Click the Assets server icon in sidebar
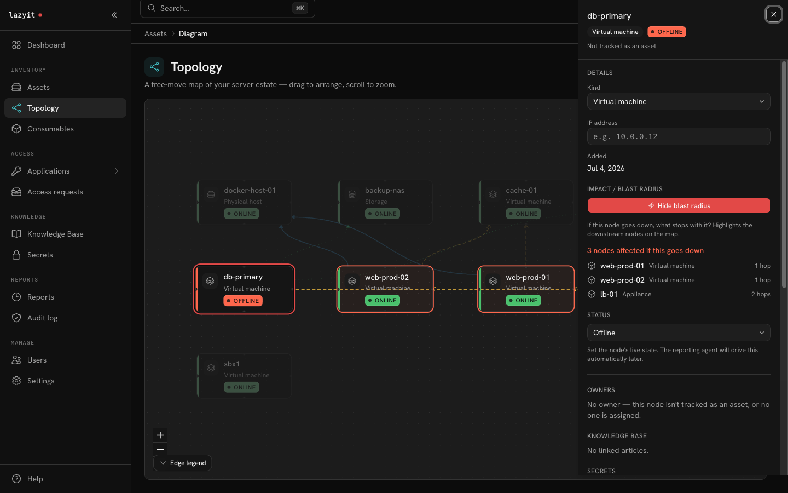This screenshot has width=788, height=493. (16, 87)
